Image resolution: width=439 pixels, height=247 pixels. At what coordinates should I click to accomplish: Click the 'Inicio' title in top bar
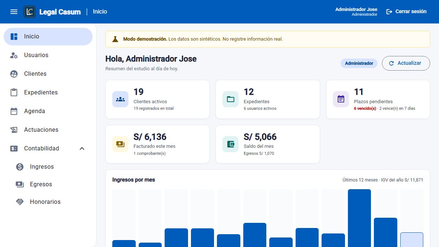[x=100, y=12]
